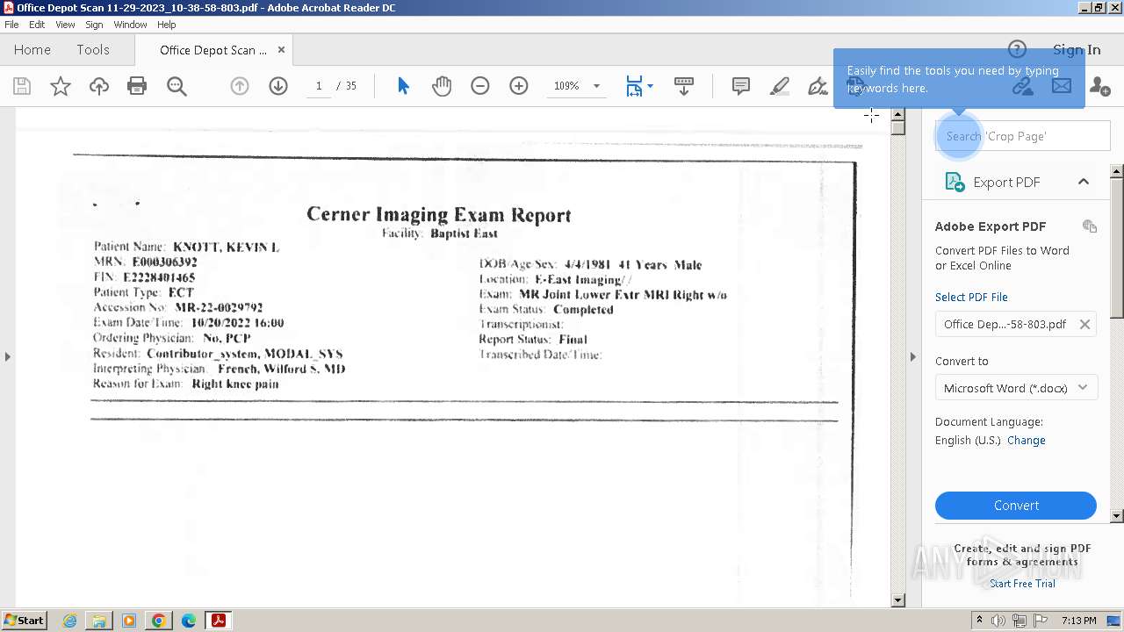
Task: Bookmark document with star icon
Action: [x=61, y=86]
